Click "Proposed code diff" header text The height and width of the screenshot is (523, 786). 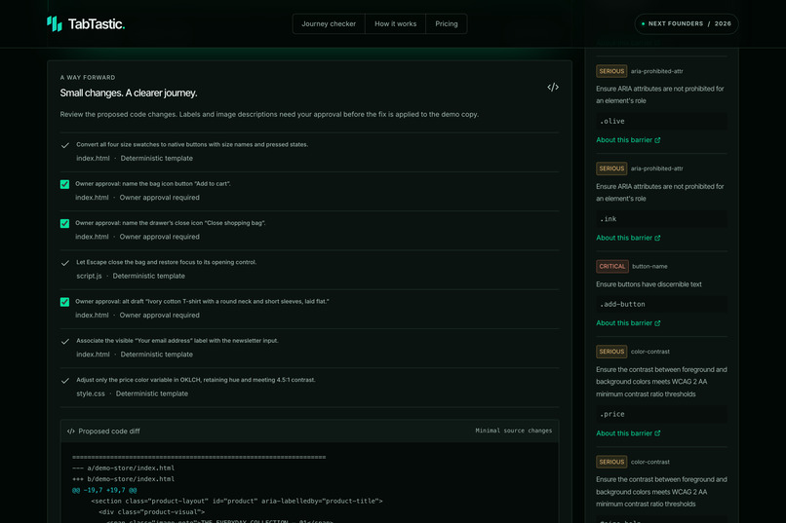pos(109,430)
